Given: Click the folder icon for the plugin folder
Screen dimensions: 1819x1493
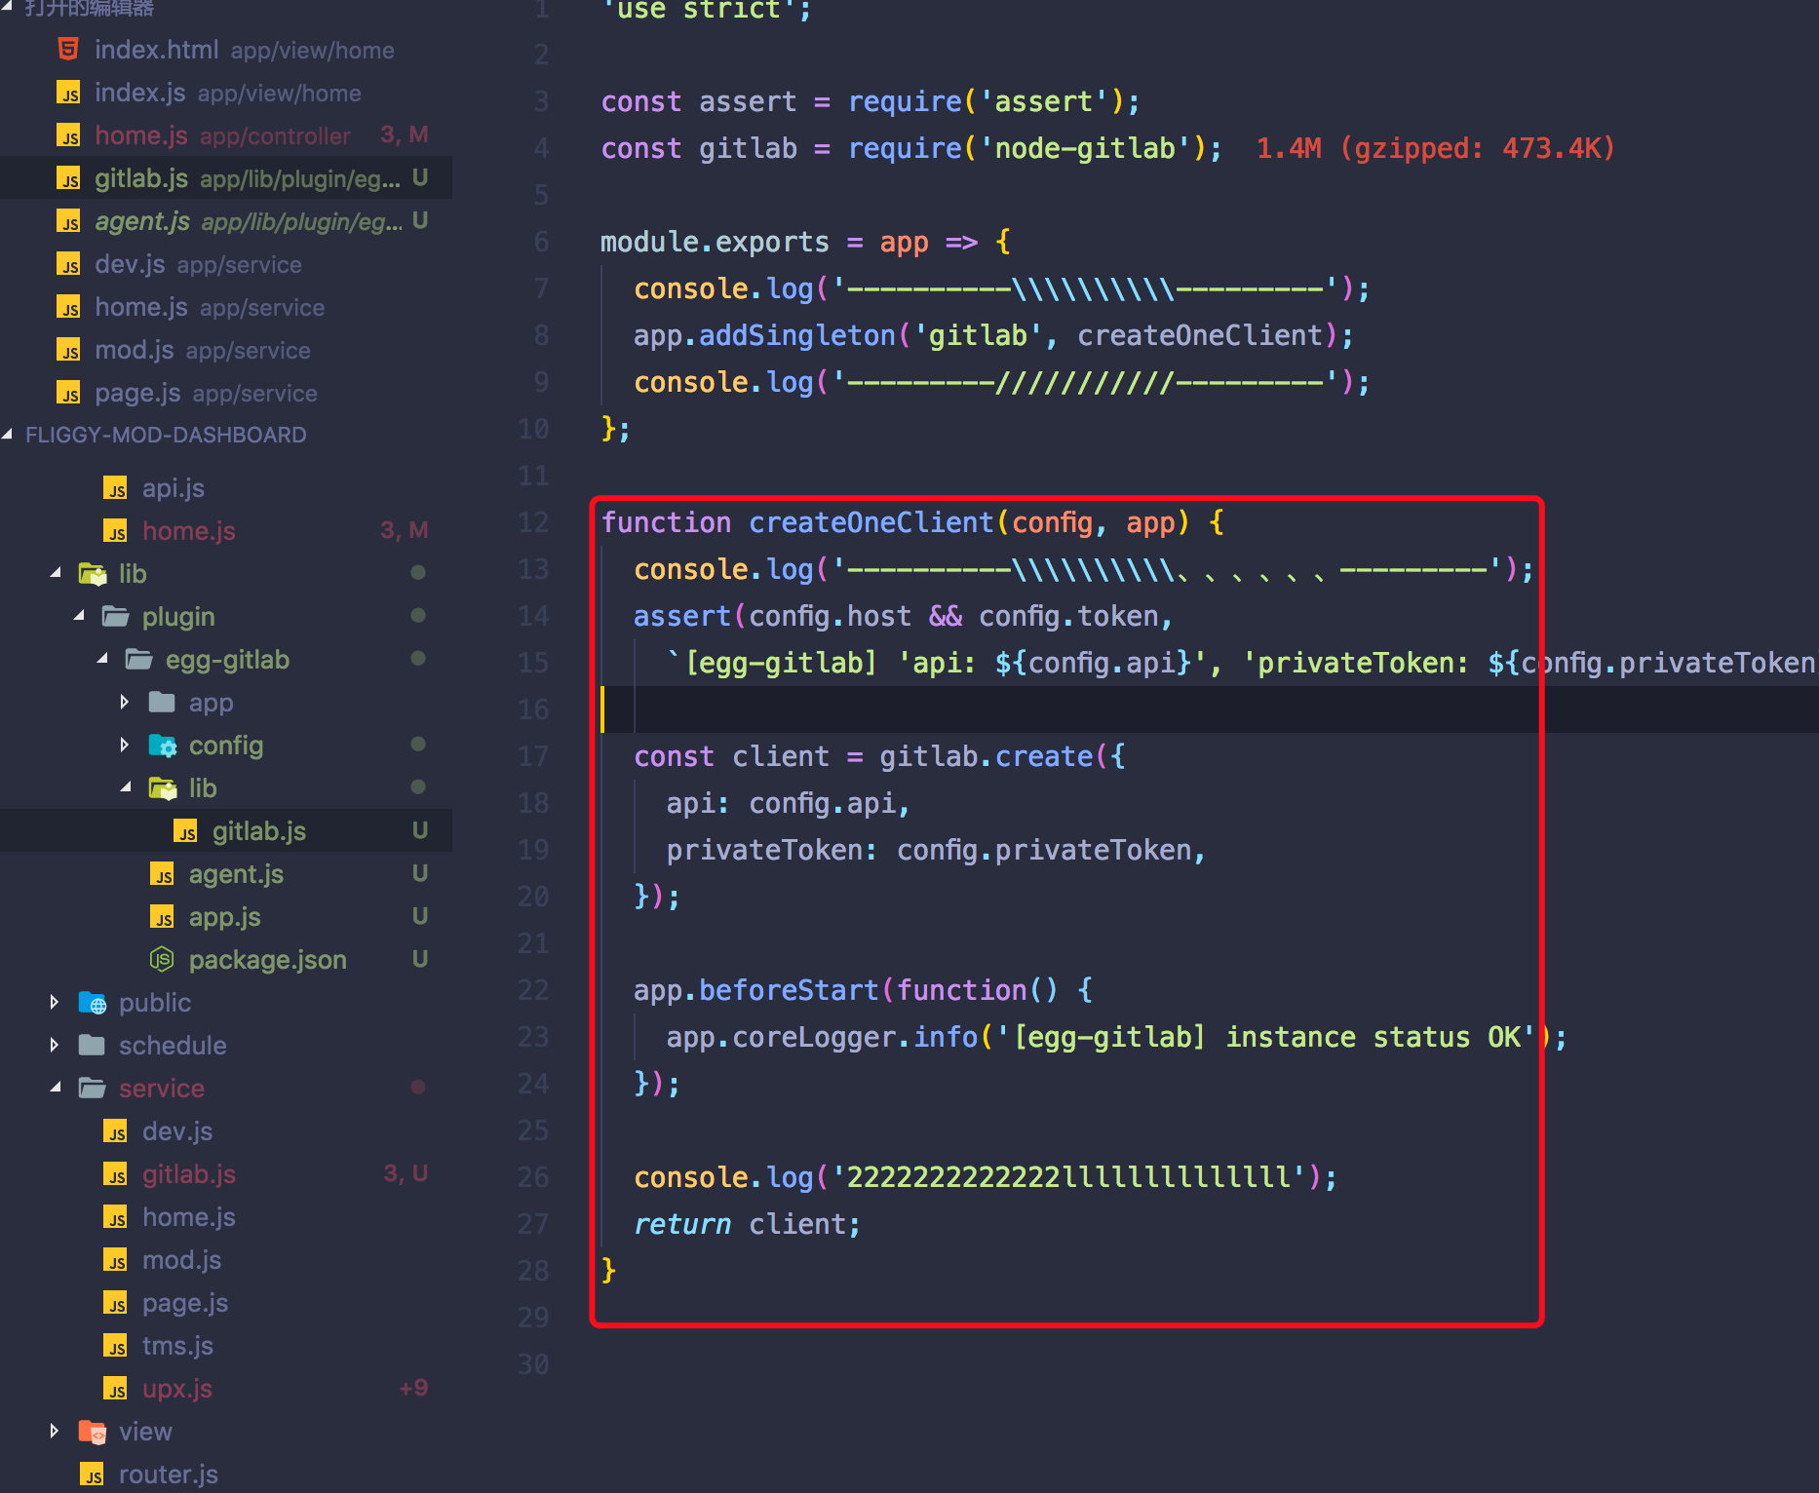Looking at the screenshot, I should coord(116,616).
